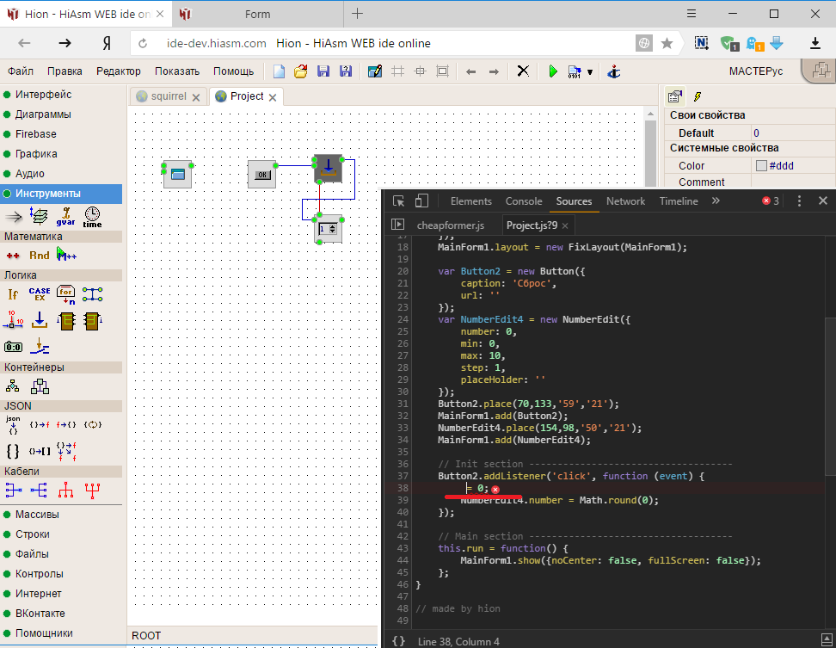The height and width of the screenshot is (648, 836).
Task: Delete selection with the black X toolbar icon
Action: point(523,71)
